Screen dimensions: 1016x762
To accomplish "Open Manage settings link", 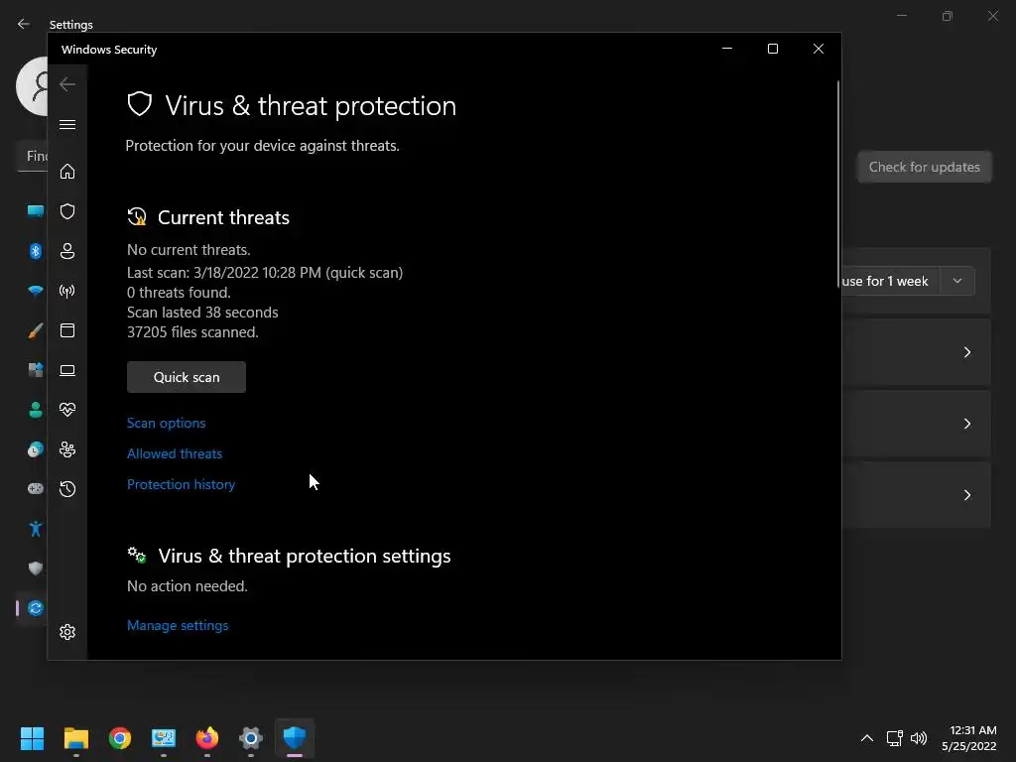I will (x=178, y=625).
